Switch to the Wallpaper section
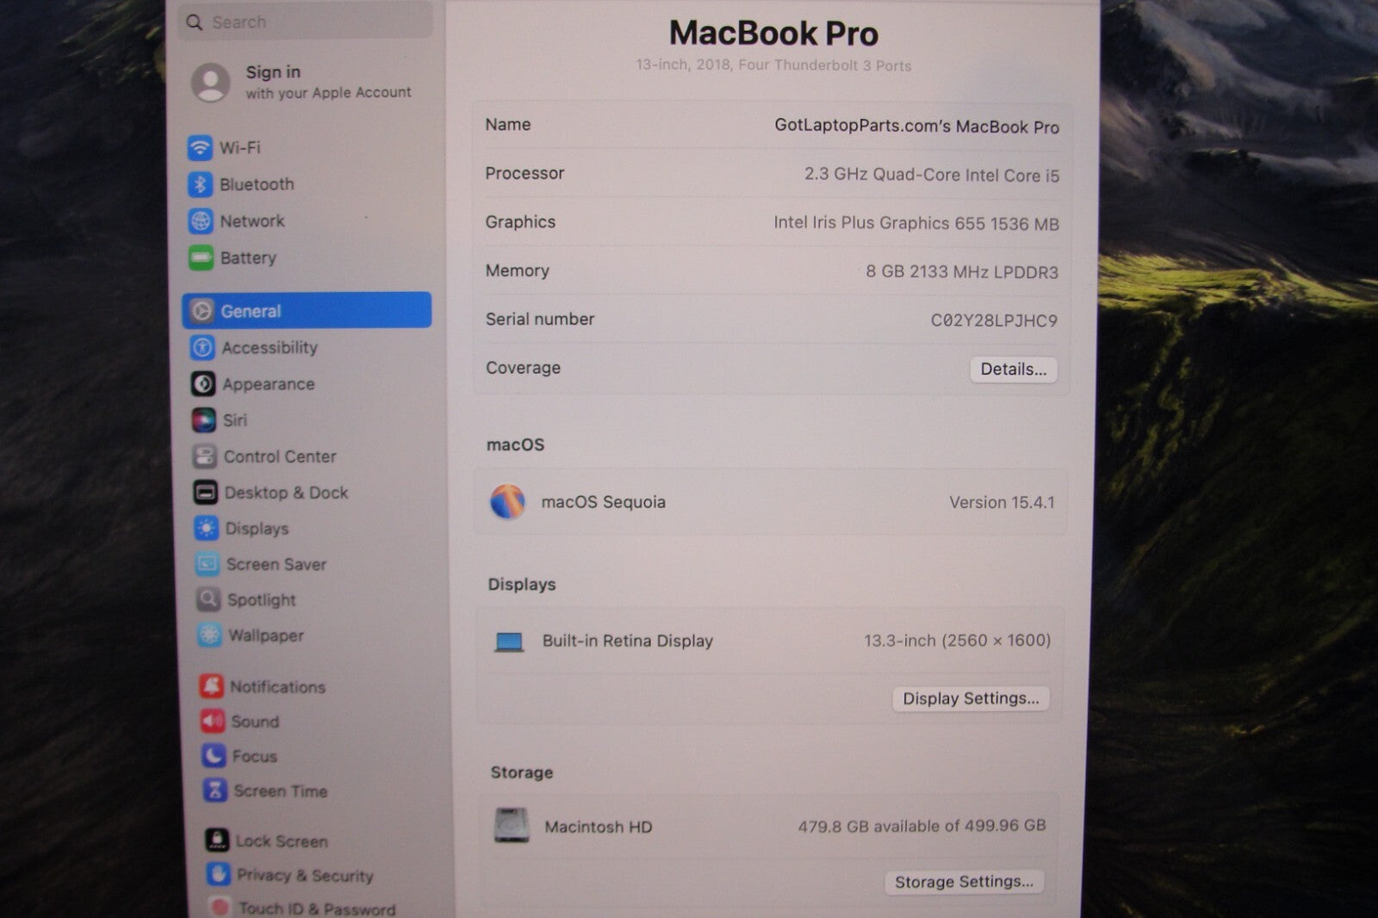The height and width of the screenshot is (918, 1378). pyautogui.click(x=265, y=636)
